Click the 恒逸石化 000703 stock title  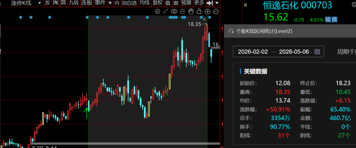(x=297, y=6)
